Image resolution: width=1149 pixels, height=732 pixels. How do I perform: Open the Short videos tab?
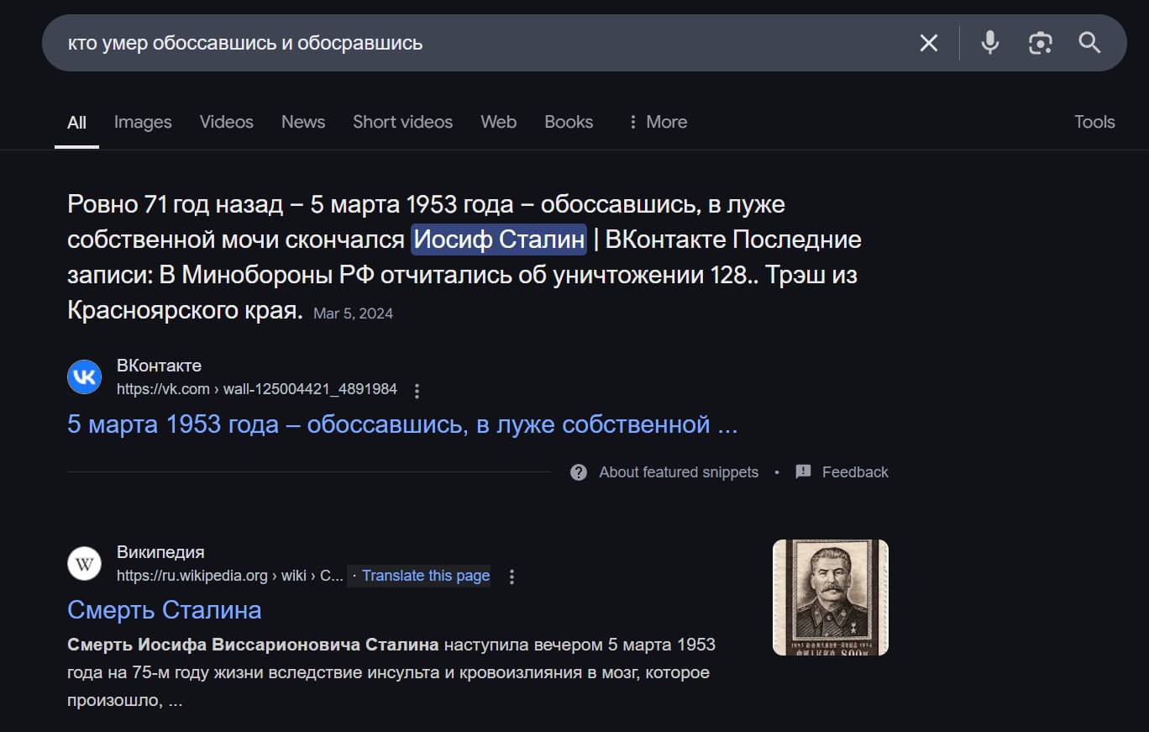point(402,122)
